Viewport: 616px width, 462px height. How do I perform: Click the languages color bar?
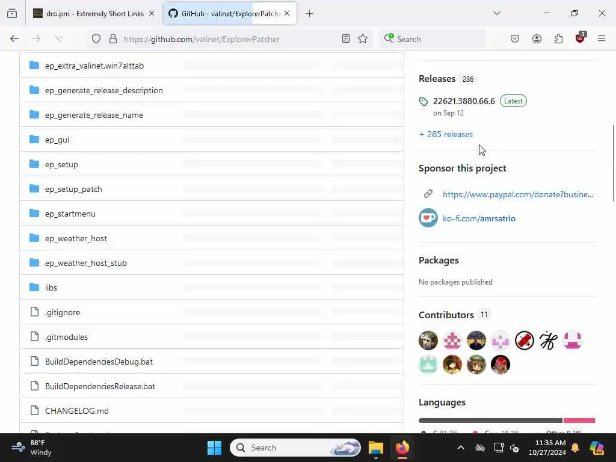tap(507, 420)
